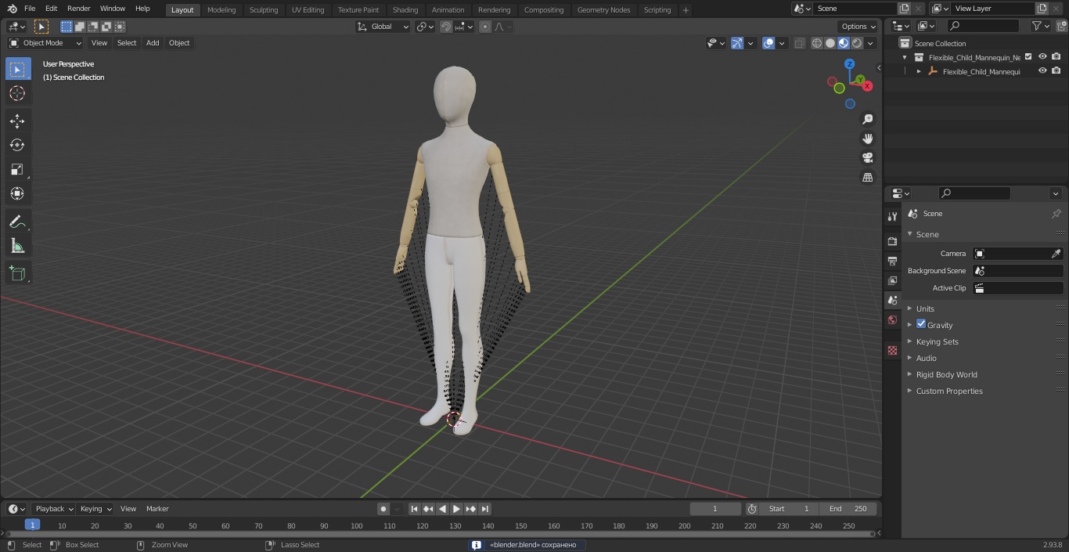The image size is (1069, 552).
Task: Switch orthographic/perspective grid icon
Action: pos(867,178)
